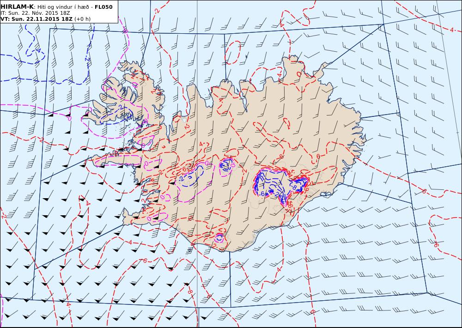
Task: Click the FL050 flight level label
Action: [103, 7]
